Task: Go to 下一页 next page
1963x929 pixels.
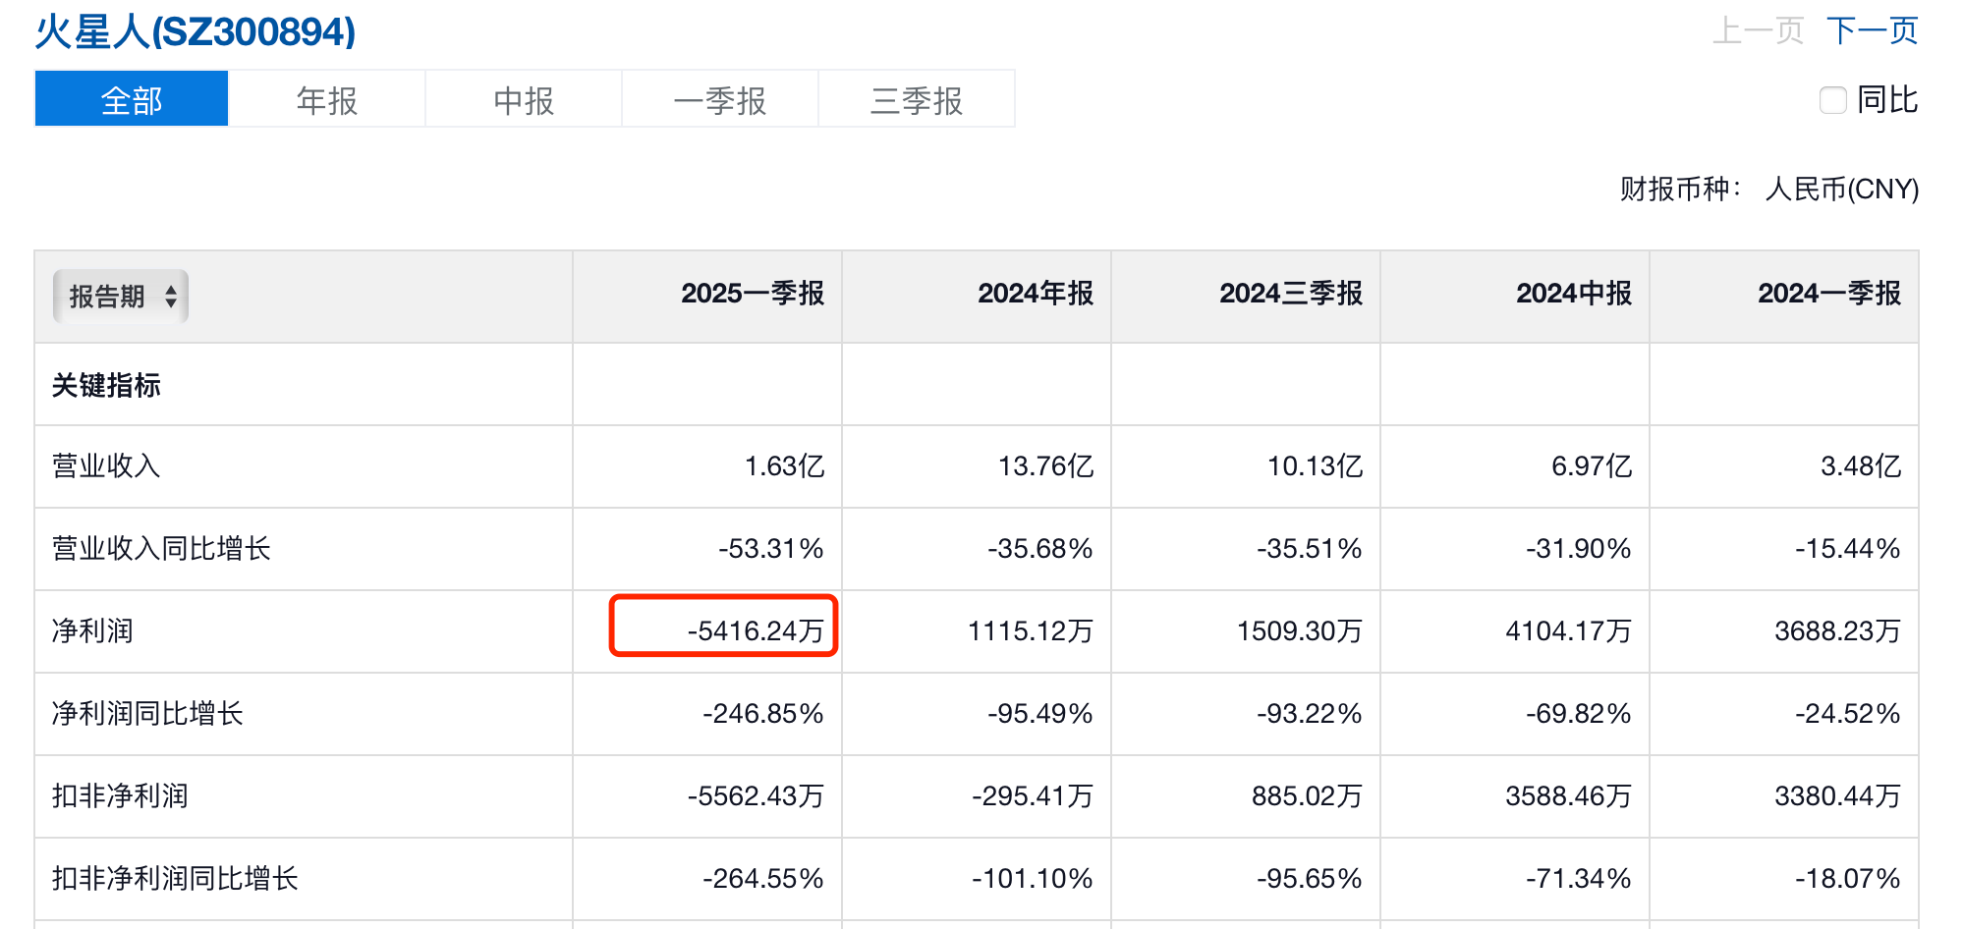Action: [x=1872, y=30]
